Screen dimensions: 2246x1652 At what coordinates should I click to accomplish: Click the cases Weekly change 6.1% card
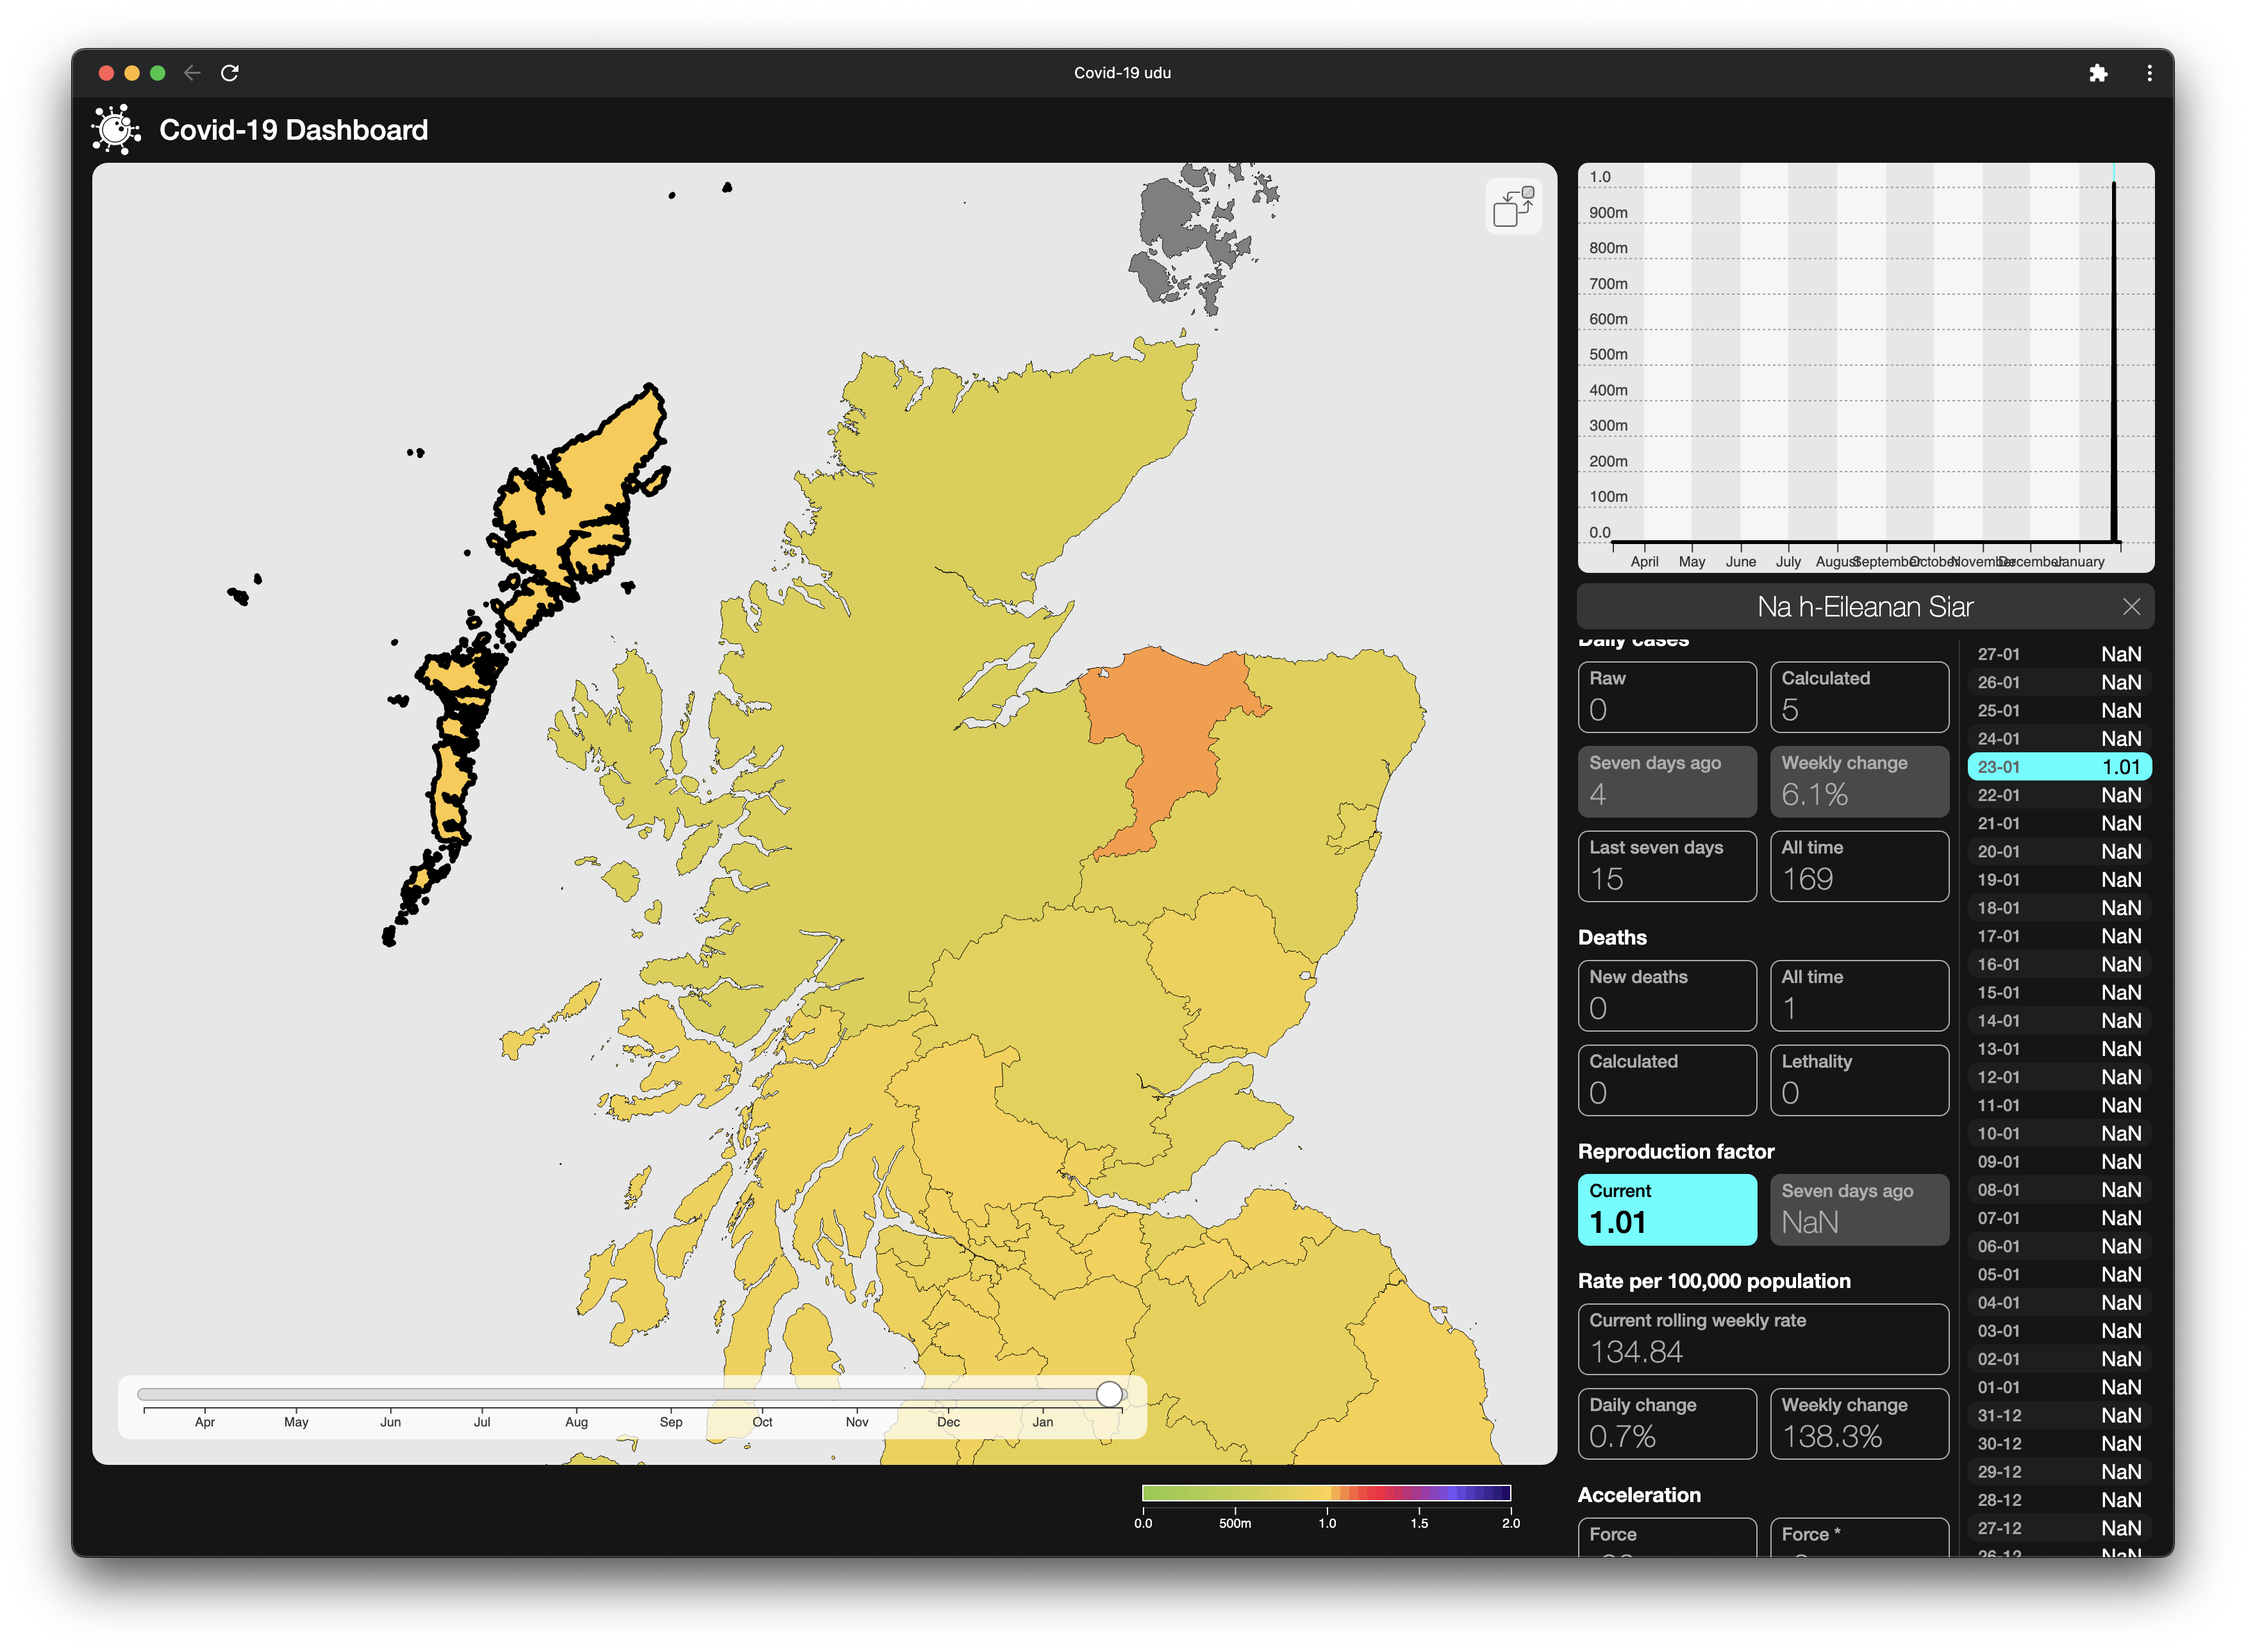(x=1859, y=781)
